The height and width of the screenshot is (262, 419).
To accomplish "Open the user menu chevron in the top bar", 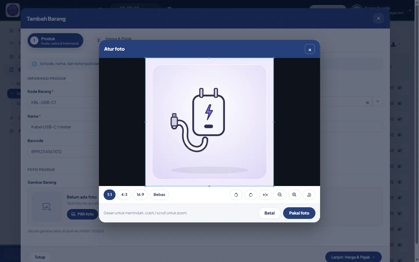I will click(410, 10).
